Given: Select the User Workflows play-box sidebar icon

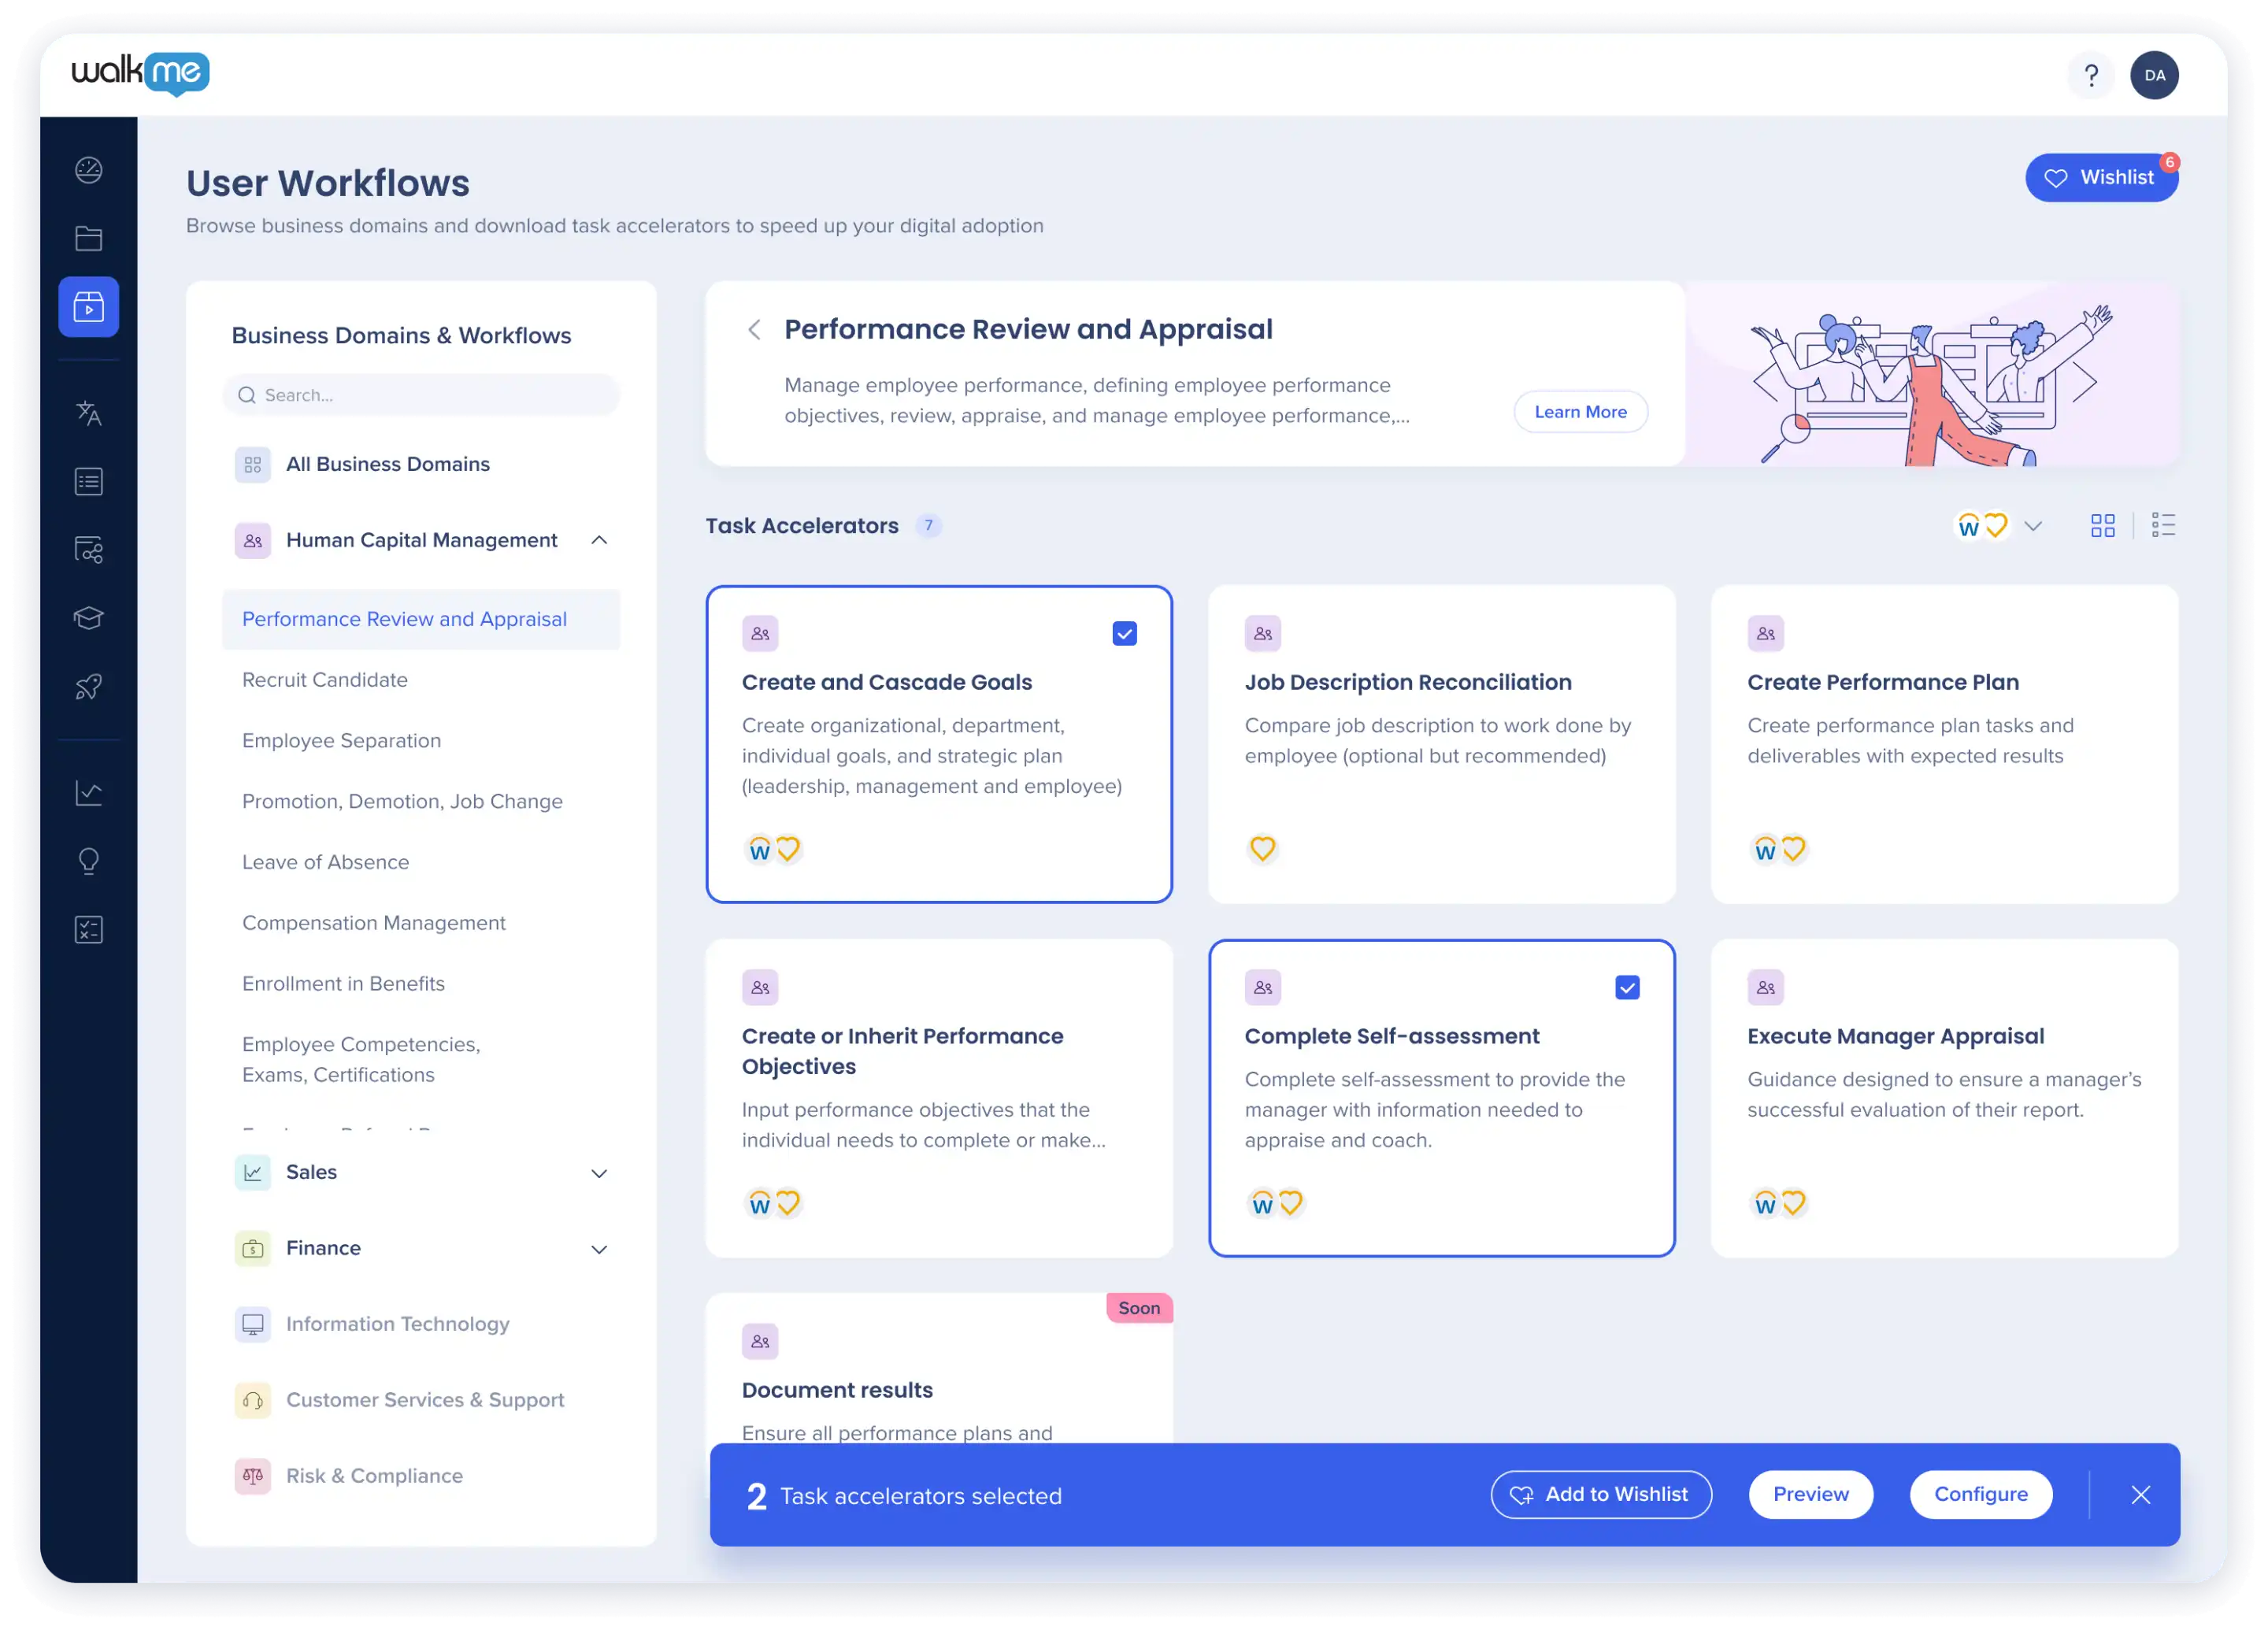Looking at the screenshot, I should point(89,306).
